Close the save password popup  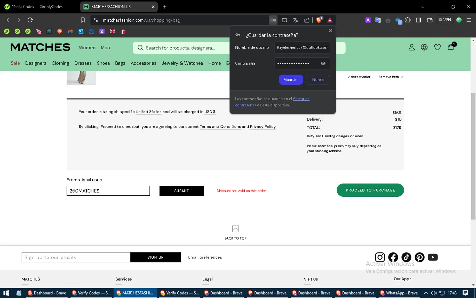pos(330,31)
